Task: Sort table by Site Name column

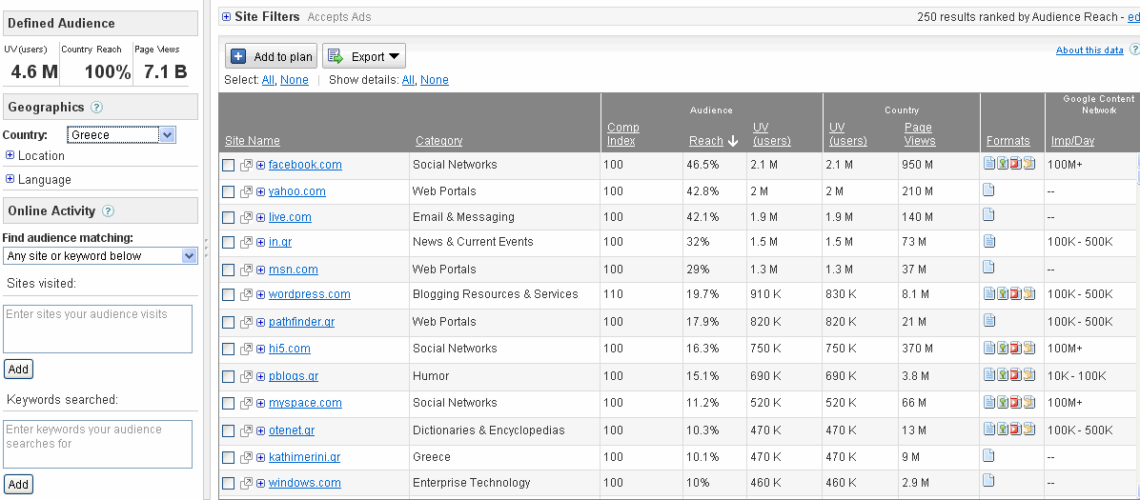Action: [253, 141]
